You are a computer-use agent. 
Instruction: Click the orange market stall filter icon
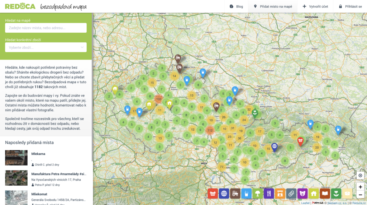tap(280, 194)
